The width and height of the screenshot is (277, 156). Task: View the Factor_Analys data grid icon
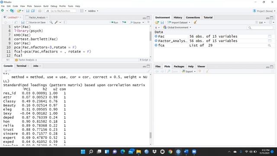pos(270,41)
